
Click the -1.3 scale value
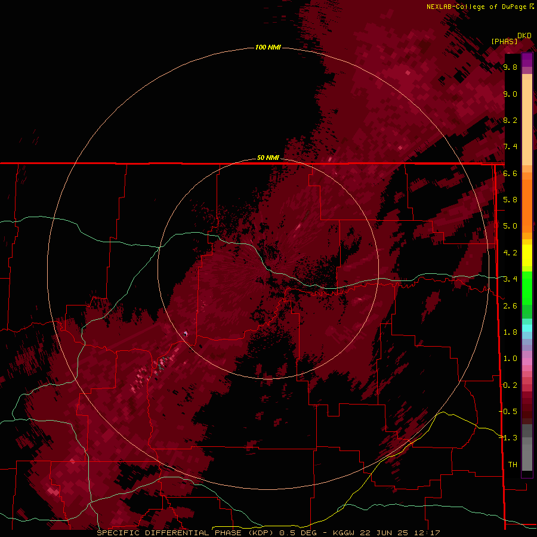(x=508, y=438)
